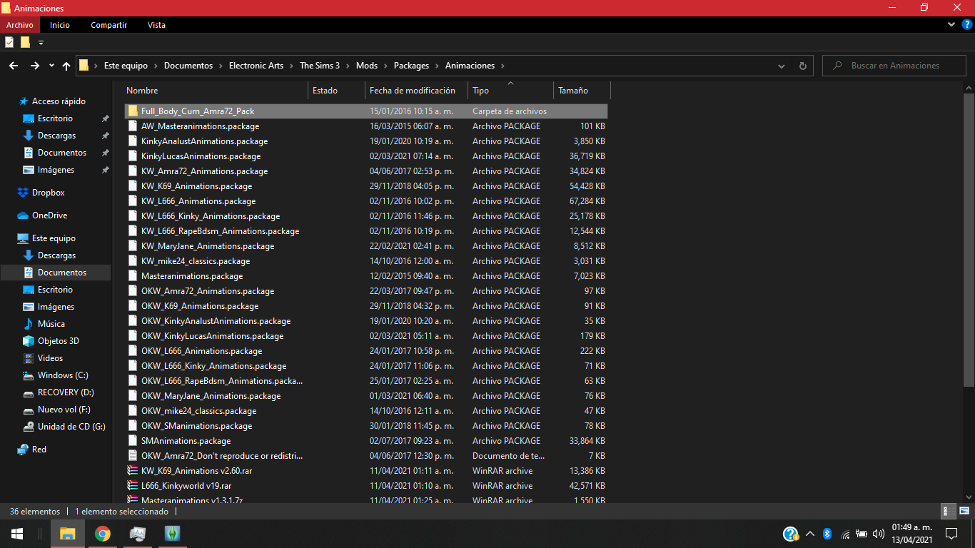
Task: Expand the chevron after Mods in the address bar
Action: [386, 66]
